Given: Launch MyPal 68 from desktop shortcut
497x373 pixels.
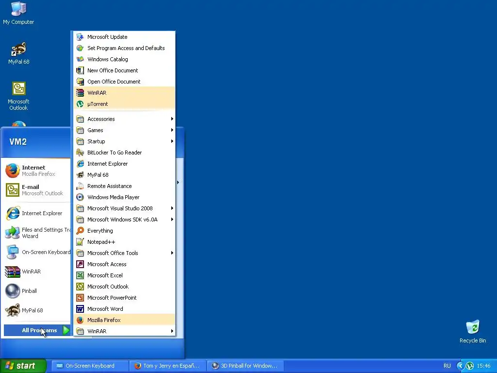Looking at the screenshot, I should tap(18, 53).
